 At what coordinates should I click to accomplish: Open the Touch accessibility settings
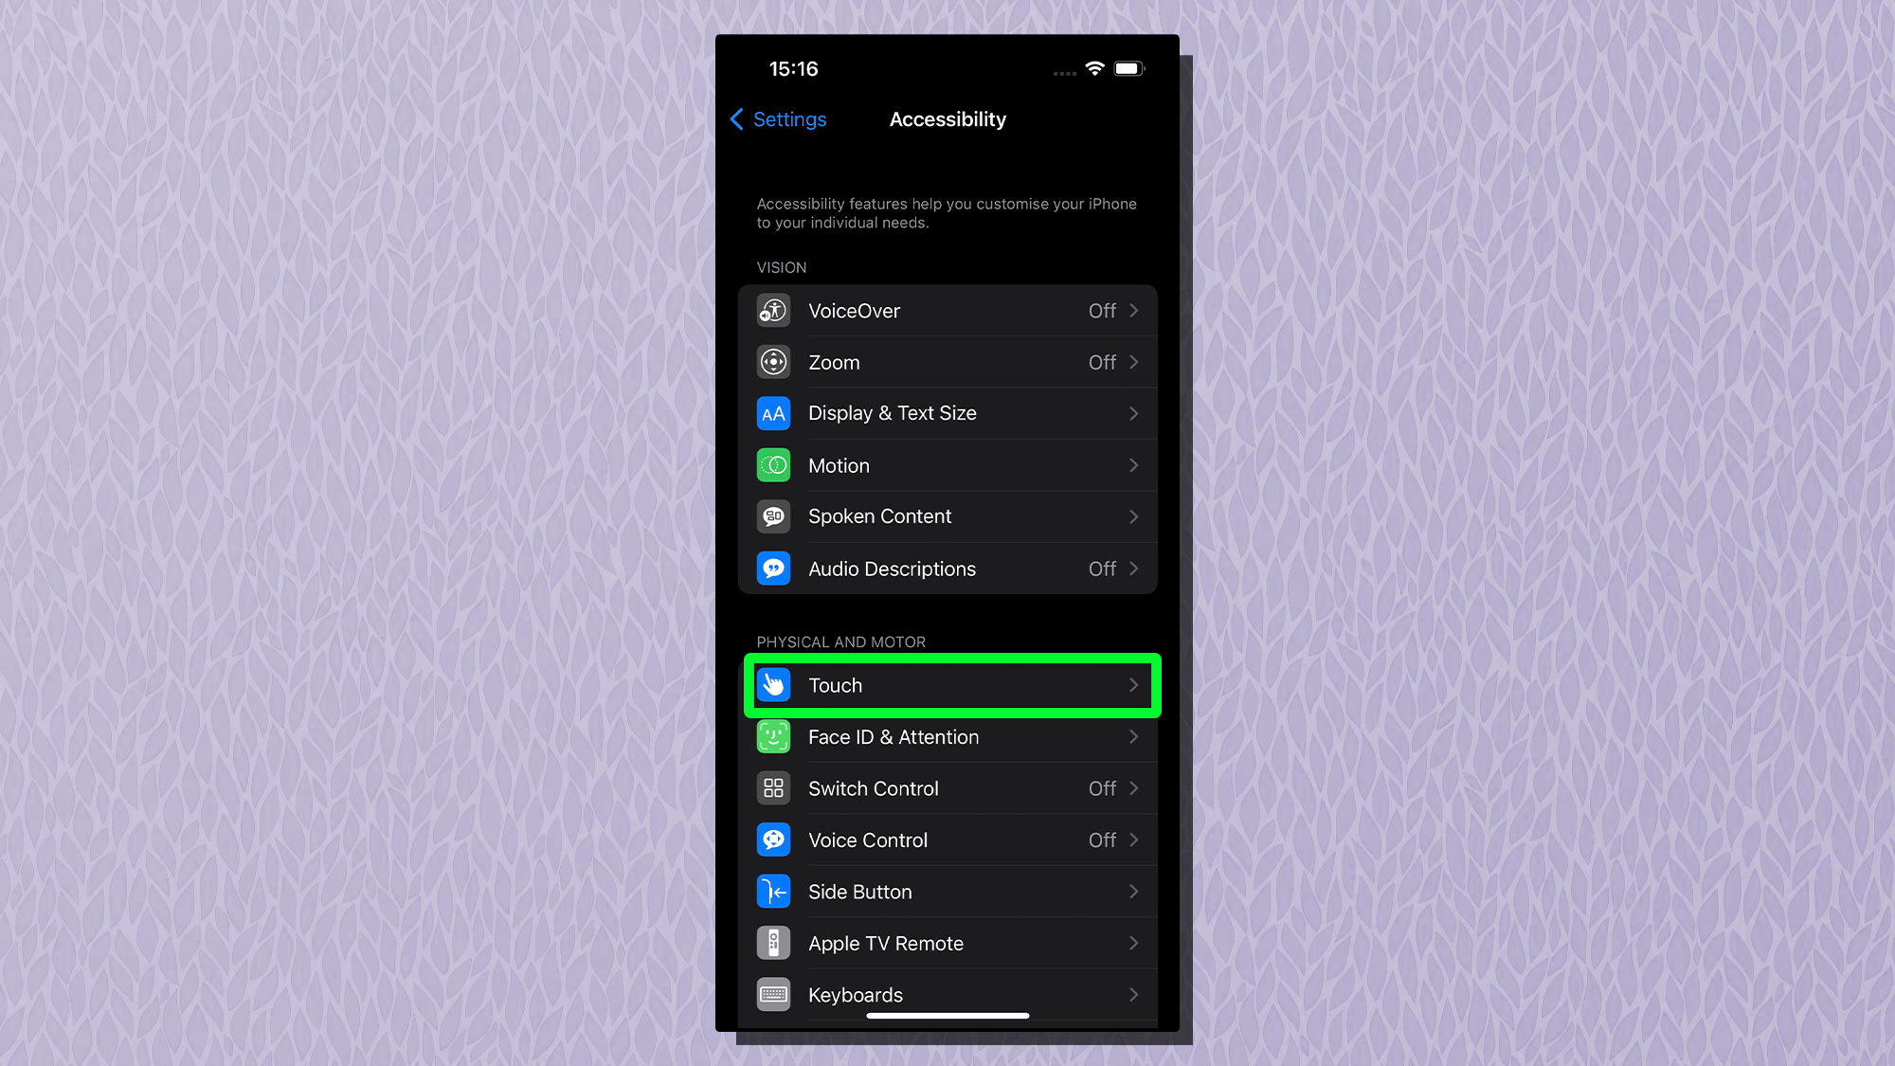[947, 685]
